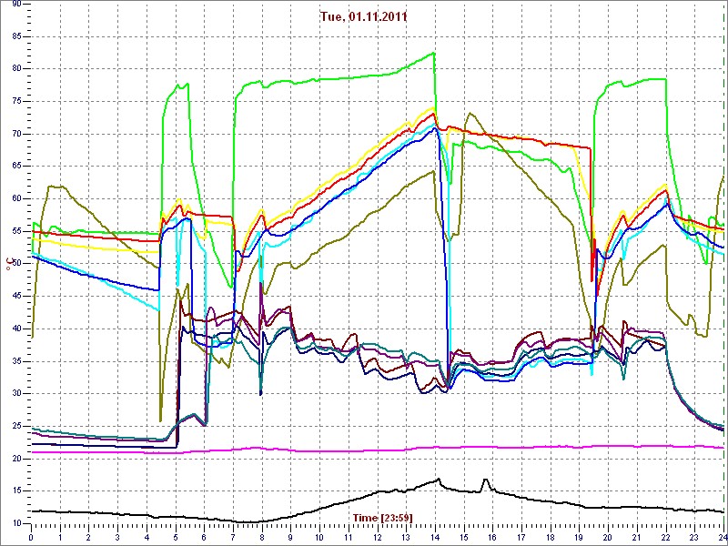Pick the hour label '5' on time axis

pyautogui.click(x=176, y=536)
